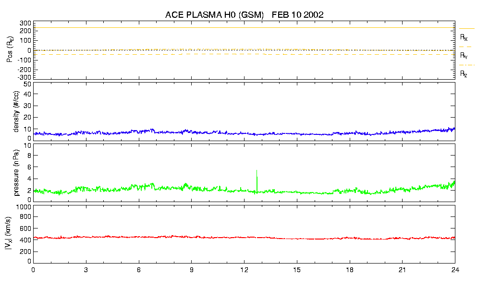Select the 9 hour tick label

click(x=191, y=270)
